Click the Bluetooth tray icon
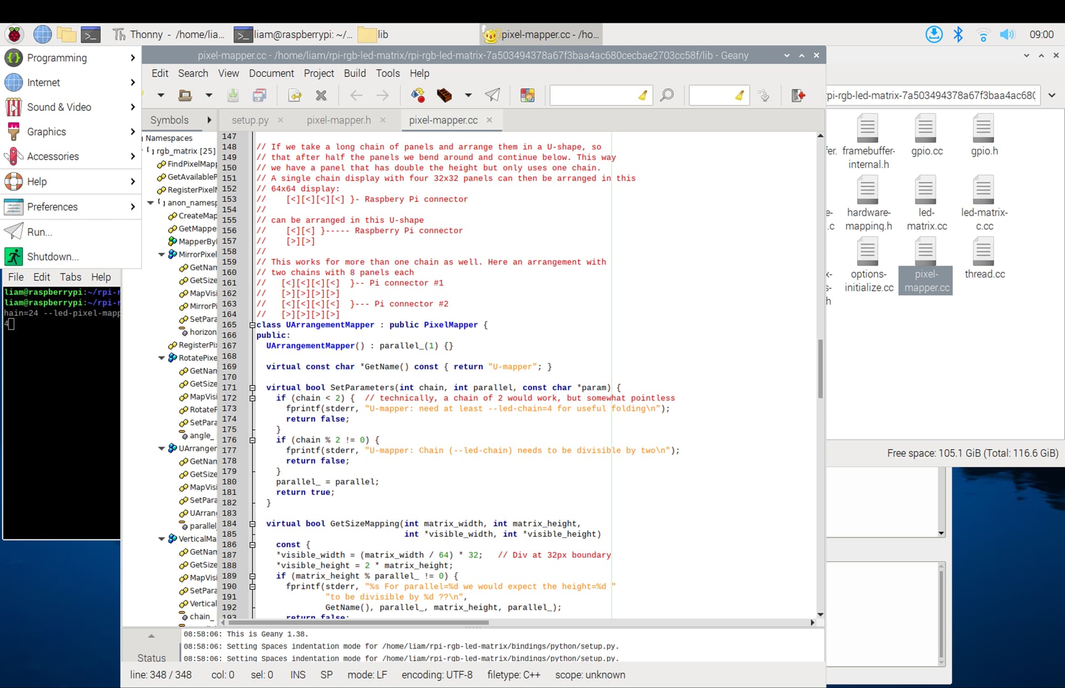The height and width of the screenshot is (688, 1065). pyautogui.click(x=958, y=34)
